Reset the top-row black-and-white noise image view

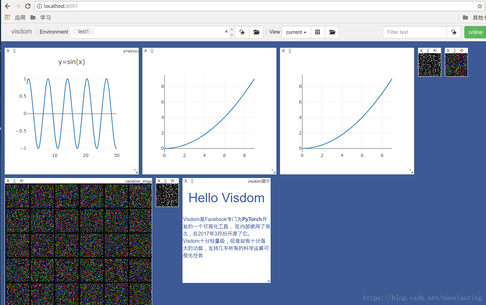(x=435, y=51)
